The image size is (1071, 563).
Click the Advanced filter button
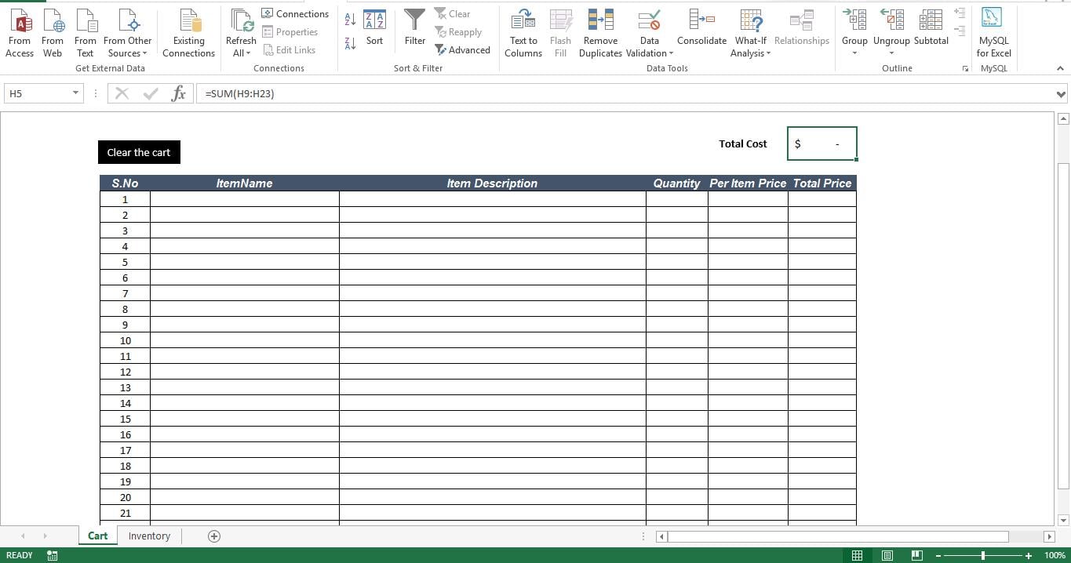462,50
